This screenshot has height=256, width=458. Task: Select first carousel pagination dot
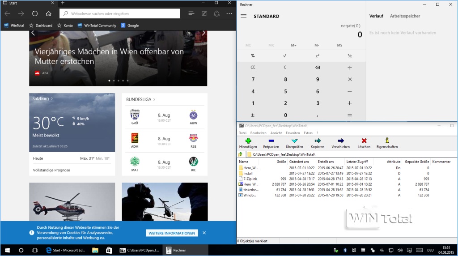[109, 81]
